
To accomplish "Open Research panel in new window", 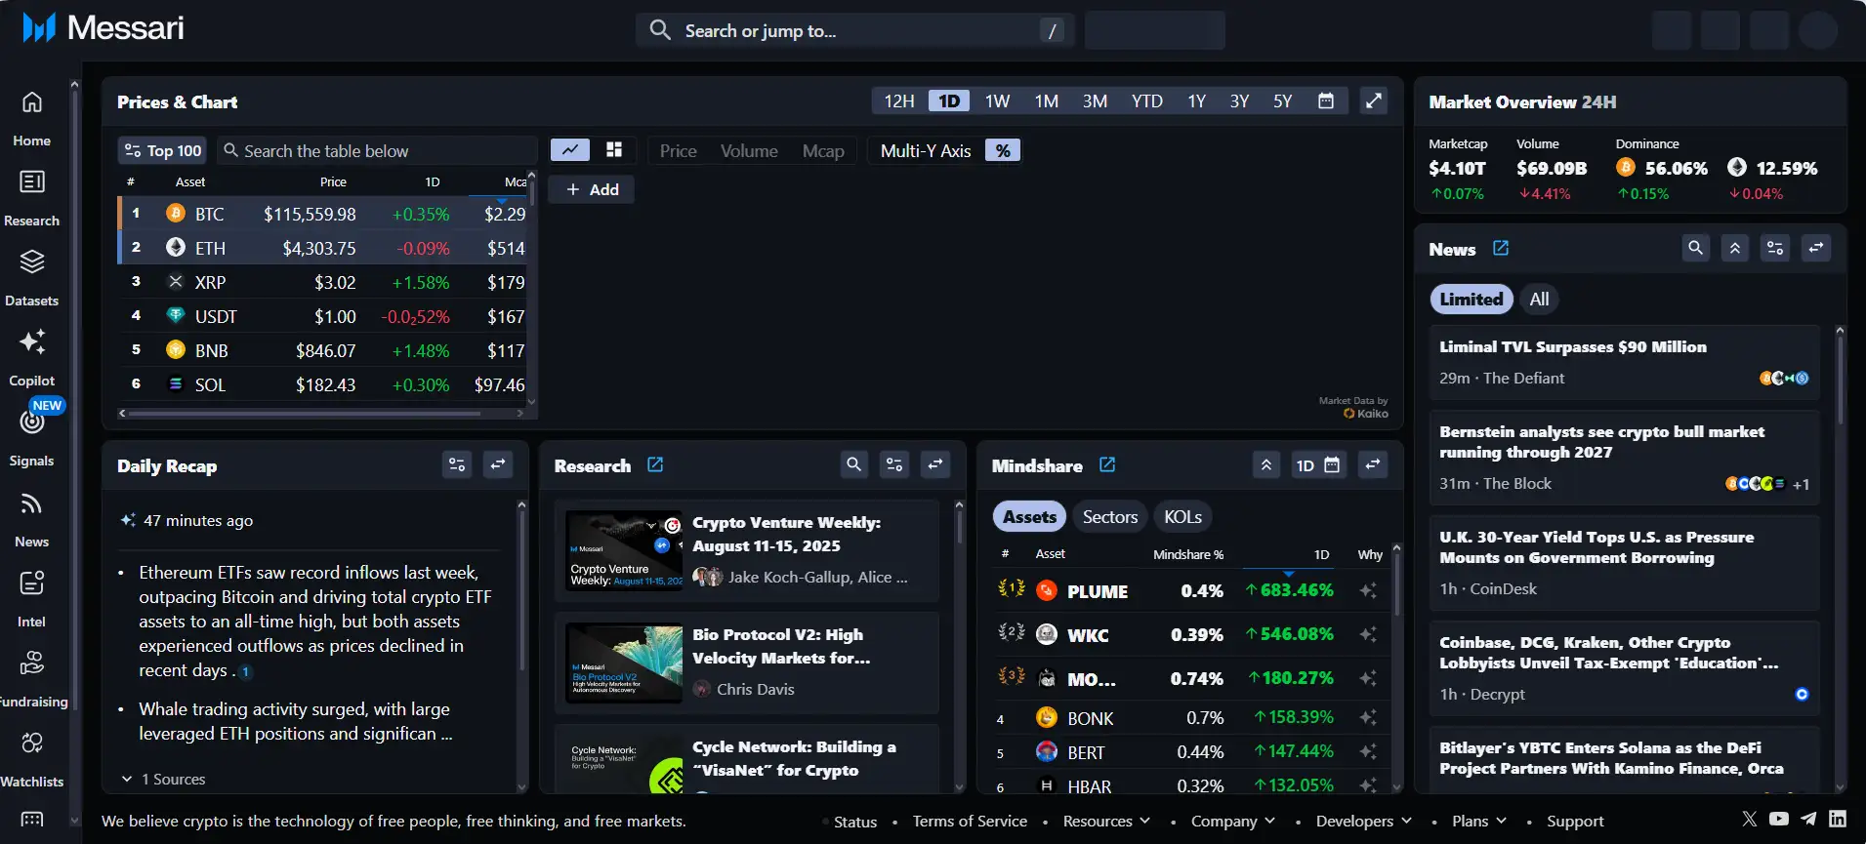I will [x=655, y=465].
